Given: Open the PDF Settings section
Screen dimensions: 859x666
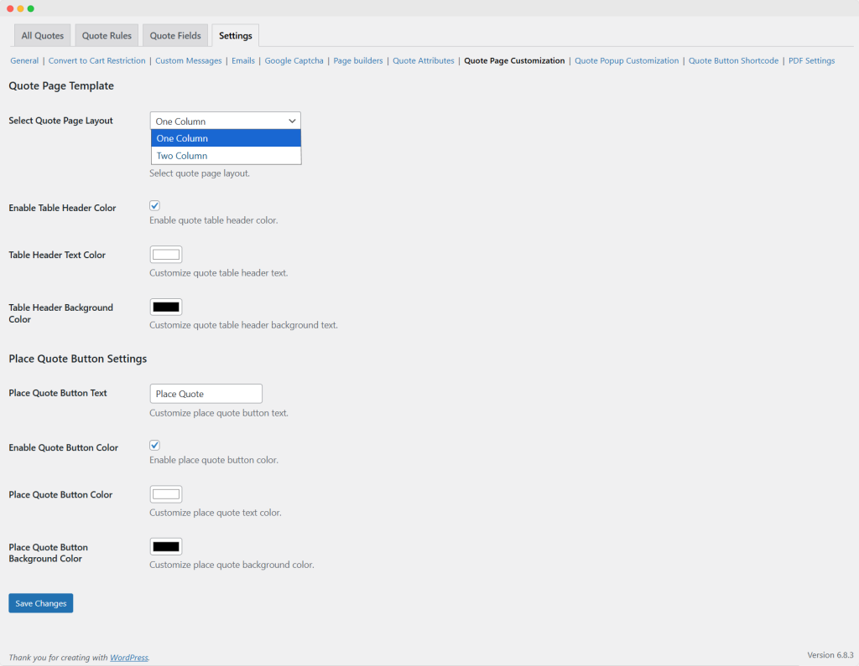Looking at the screenshot, I should click(x=811, y=61).
